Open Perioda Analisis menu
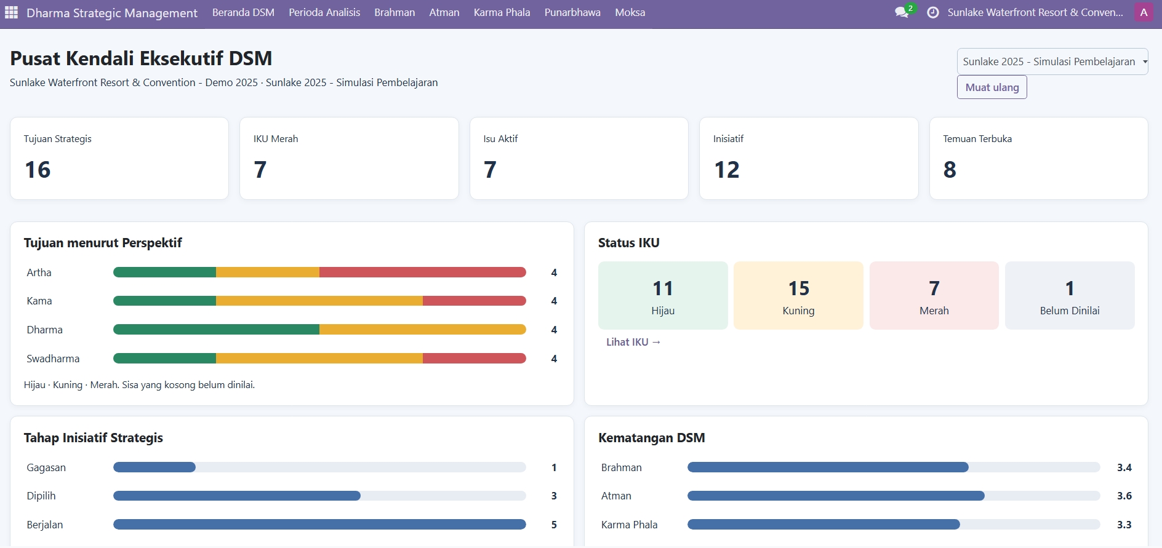Screen dimensions: 1162x548 [324, 12]
